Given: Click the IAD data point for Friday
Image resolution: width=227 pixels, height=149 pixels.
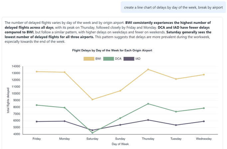Looking at the screenshot, I should [37, 121].
